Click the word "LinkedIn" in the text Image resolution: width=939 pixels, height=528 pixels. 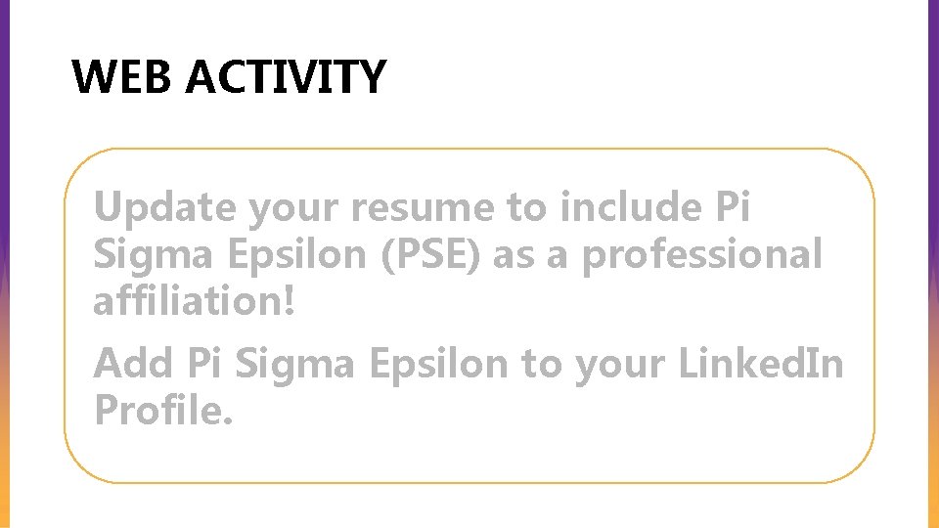[761, 363]
